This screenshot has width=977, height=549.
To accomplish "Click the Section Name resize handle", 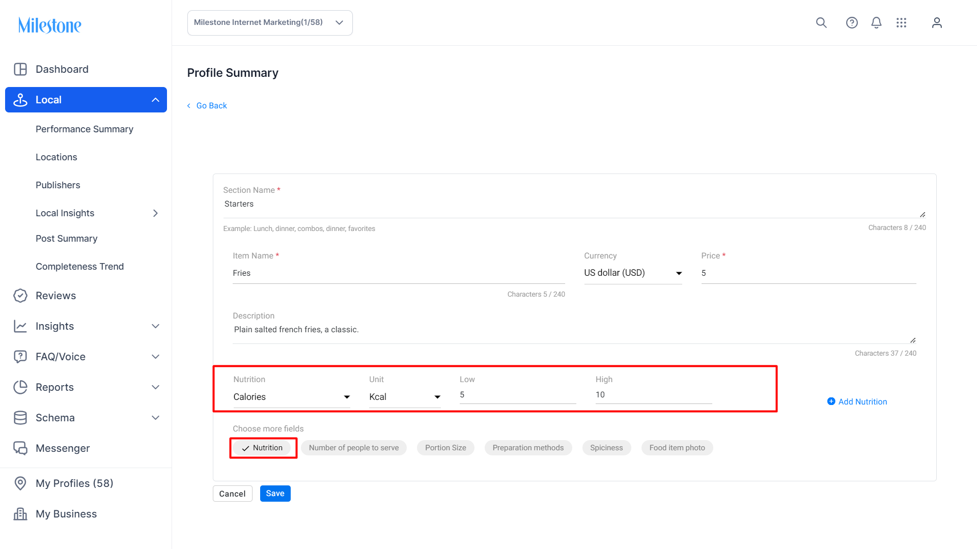I will (923, 215).
